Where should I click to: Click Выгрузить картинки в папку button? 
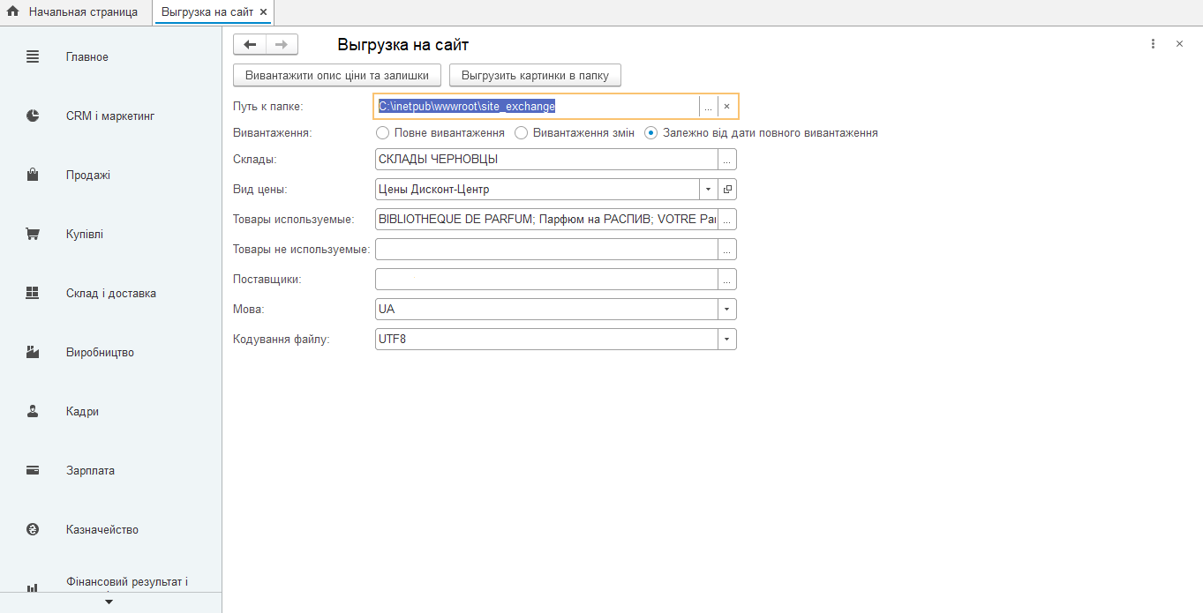pos(535,76)
